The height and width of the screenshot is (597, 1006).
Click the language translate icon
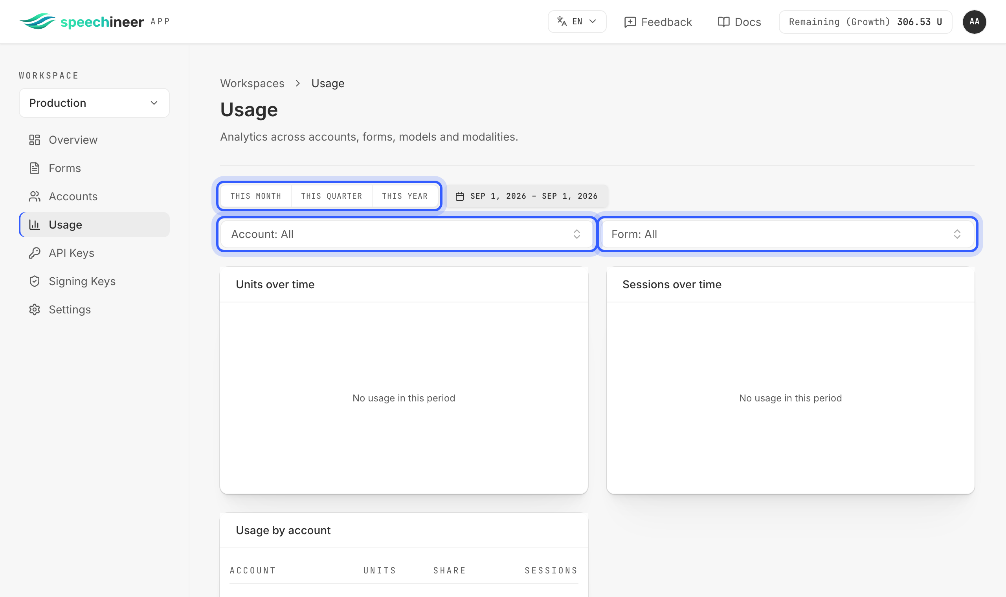562,21
